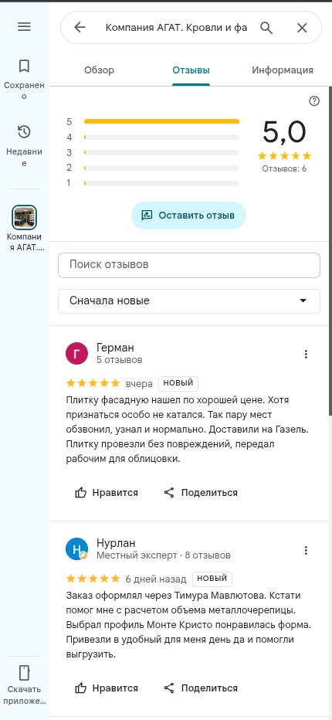332x720 pixels.
Task: Click the Download app phone icon
Action: point(24,673)
